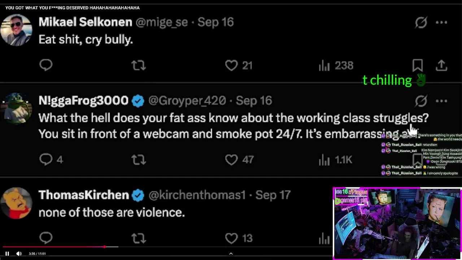Retweet Mikael Selkonen's tweet
462x260 pixels.
(138, 65)
